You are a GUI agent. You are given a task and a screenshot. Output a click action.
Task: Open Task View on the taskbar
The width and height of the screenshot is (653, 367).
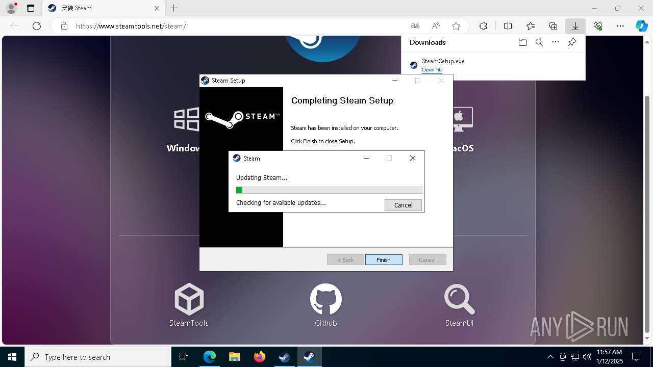pyautogui.click(x=184, y=357)
